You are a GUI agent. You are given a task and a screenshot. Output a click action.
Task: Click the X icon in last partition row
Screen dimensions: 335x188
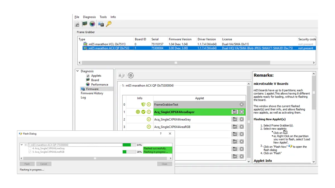pos(242,157)
